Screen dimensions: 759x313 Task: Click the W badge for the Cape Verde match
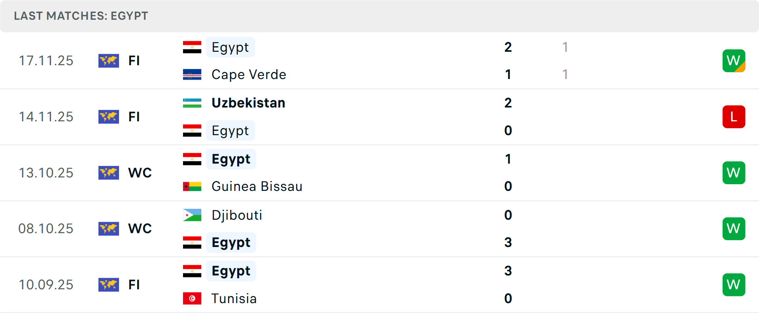coord(734,61)
